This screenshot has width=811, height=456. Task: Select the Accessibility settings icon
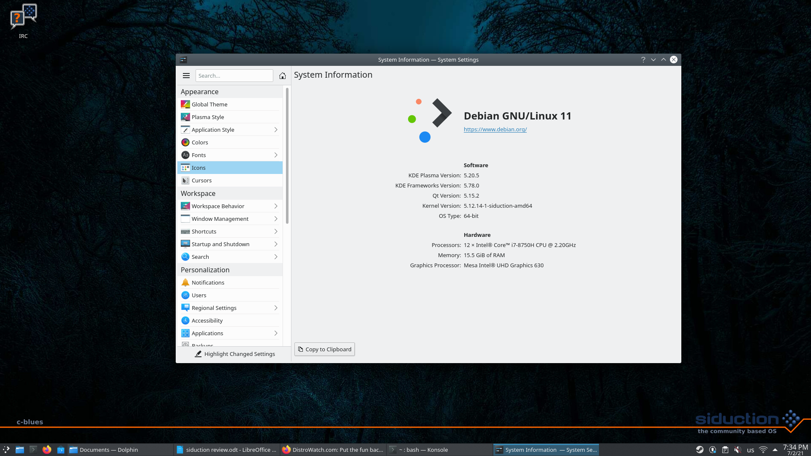pos(185,320)
